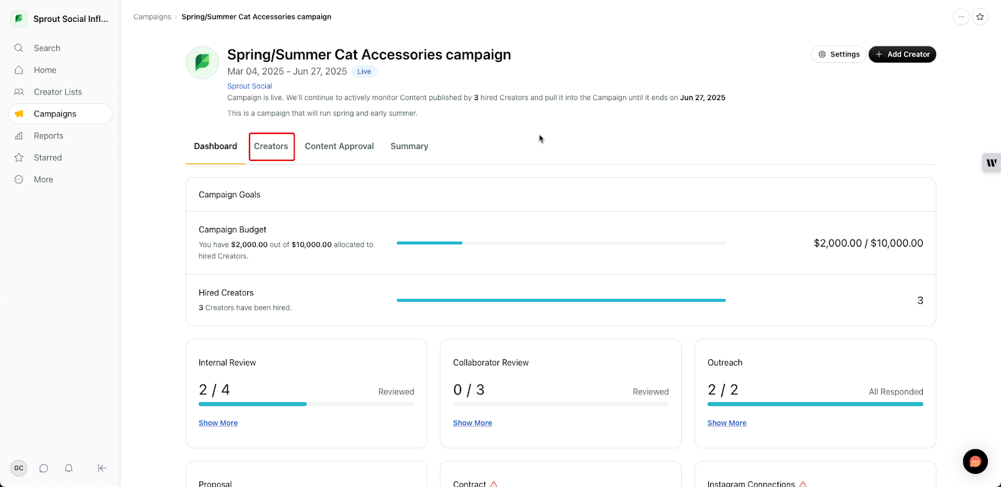Viewport: 1001px width, 487px height.
Task: Click the Campaign Budget progress bar
Action: 561,243
